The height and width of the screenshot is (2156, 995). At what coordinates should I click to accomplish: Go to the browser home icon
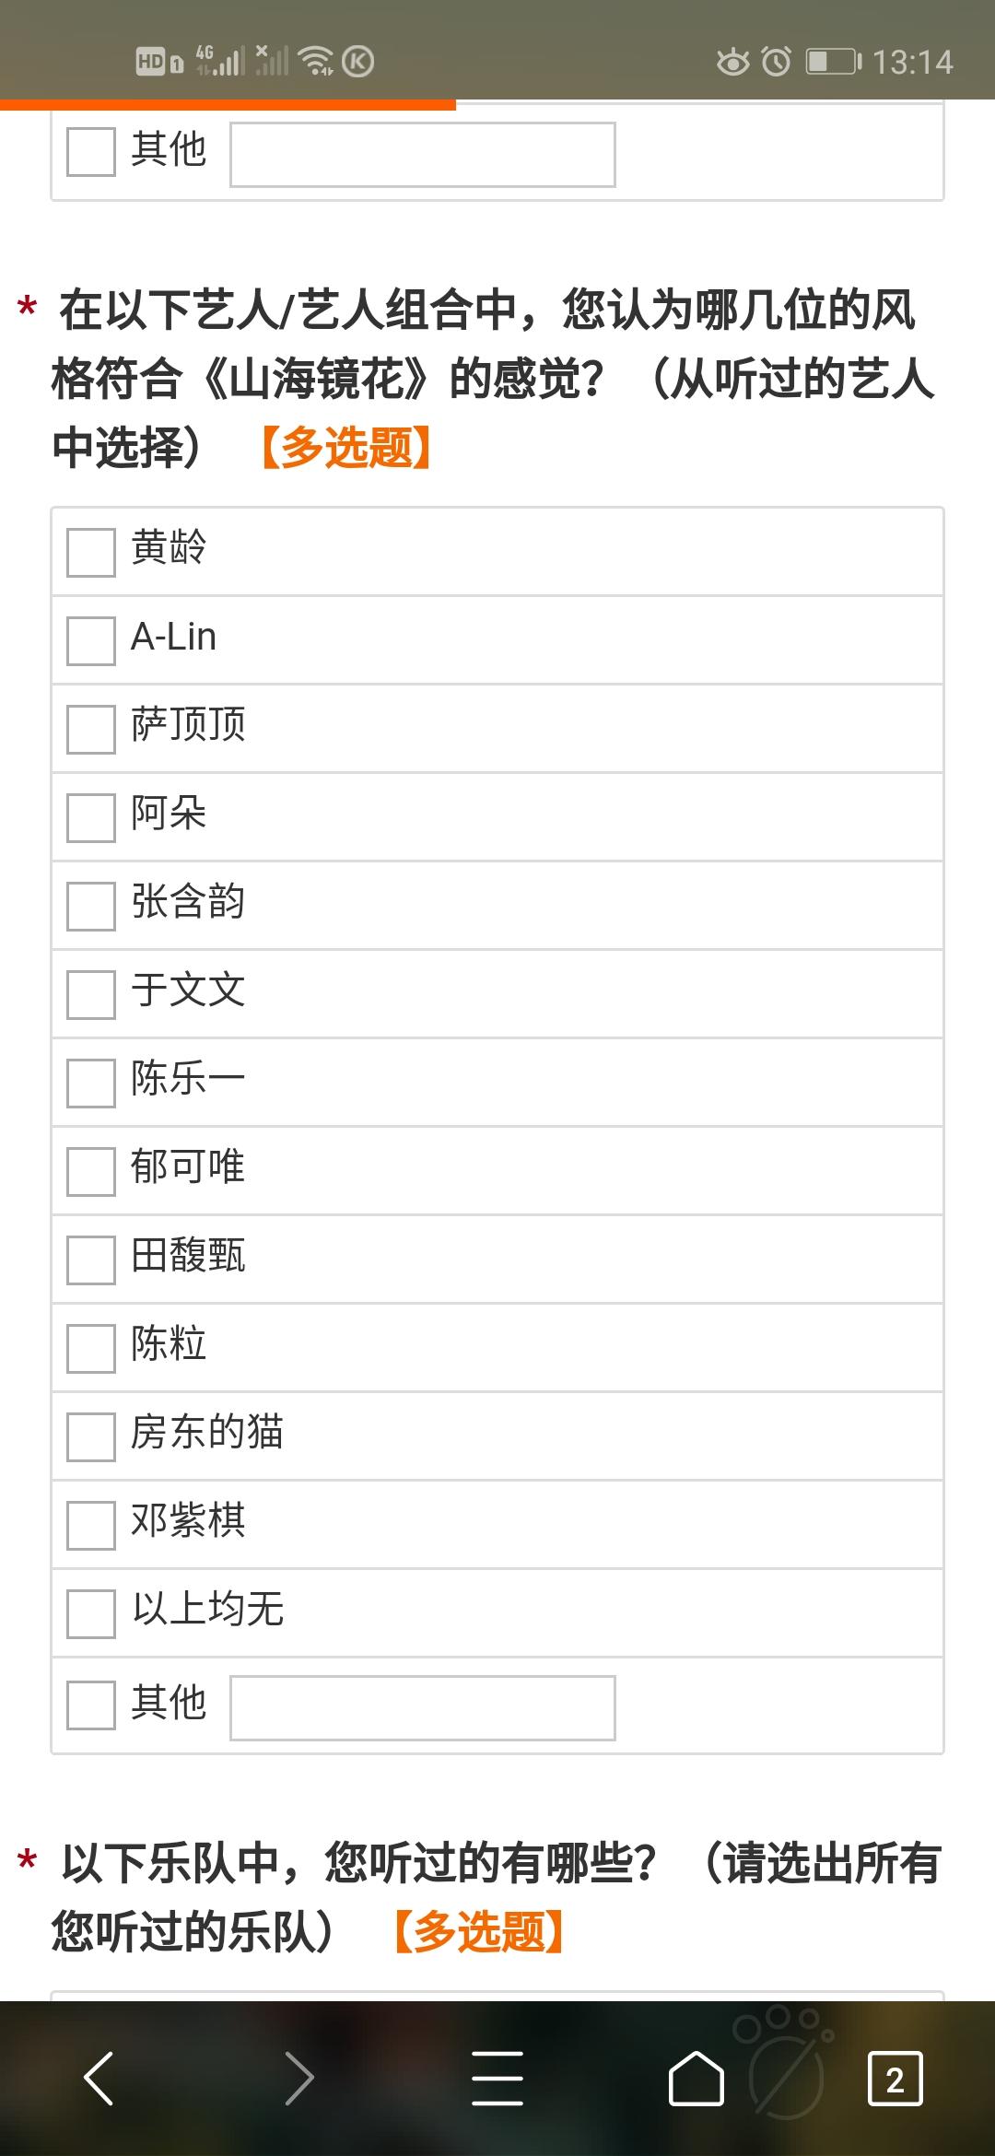tap(696, 2079)
